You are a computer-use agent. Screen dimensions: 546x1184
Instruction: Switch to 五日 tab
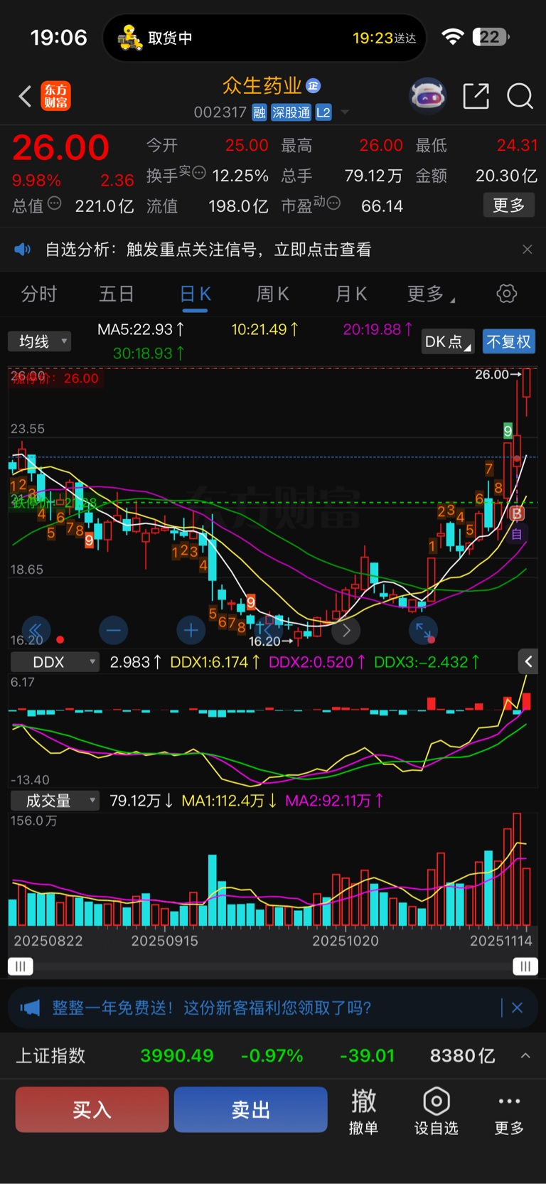coord(117,294)
